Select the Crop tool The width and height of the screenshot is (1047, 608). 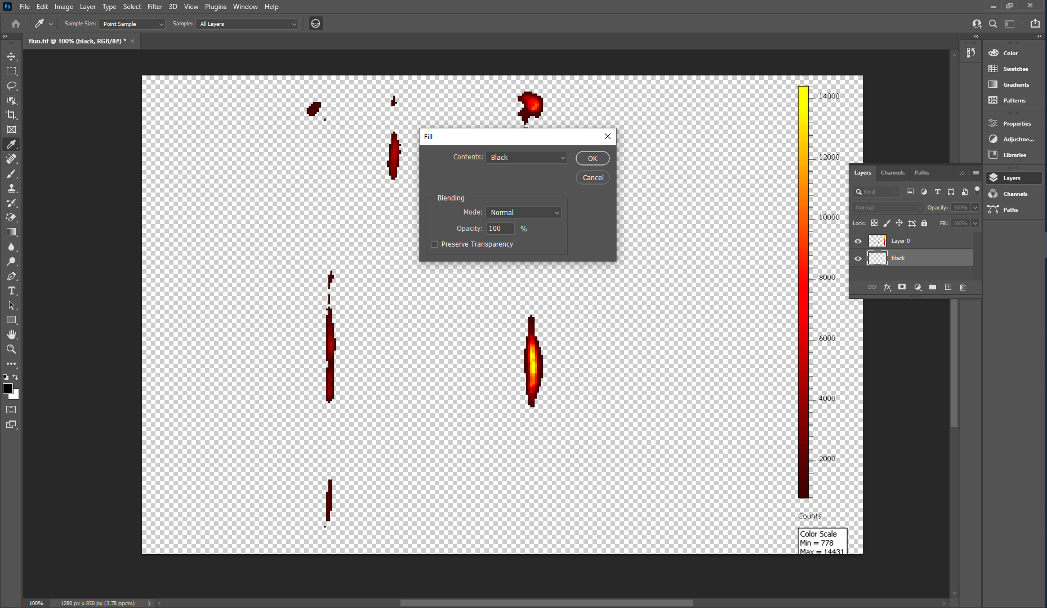coord(11,115)
